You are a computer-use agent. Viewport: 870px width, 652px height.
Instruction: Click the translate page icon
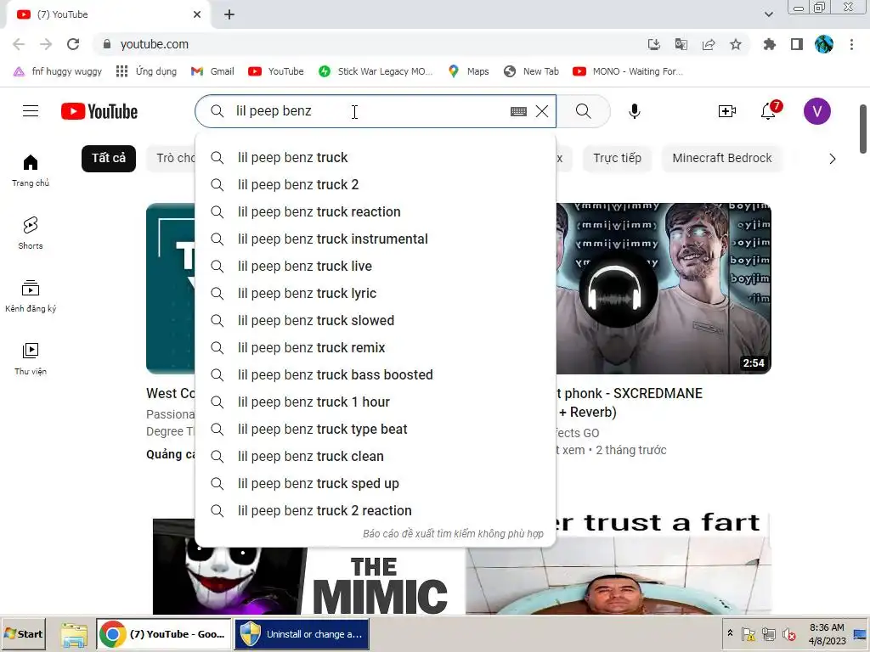(x=681, y=44)
